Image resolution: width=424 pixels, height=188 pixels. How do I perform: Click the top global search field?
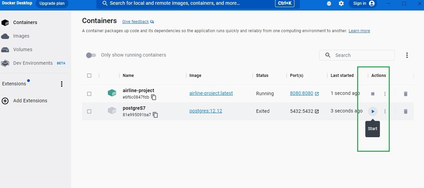(198, 3)
